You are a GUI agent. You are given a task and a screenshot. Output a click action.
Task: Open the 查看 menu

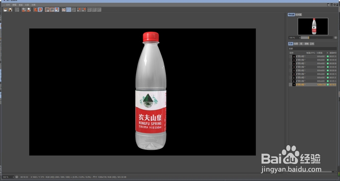[21, 5]
